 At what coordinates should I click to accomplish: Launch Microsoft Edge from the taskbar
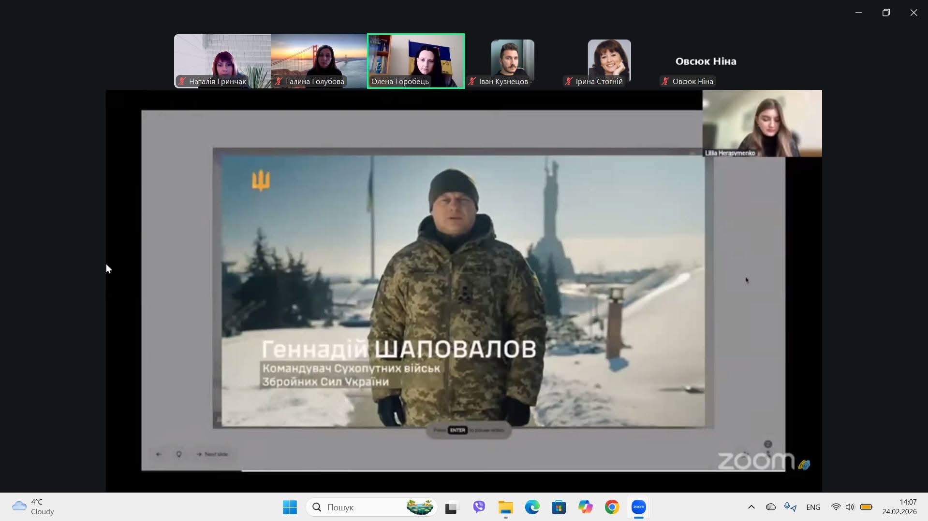point(532,507)
